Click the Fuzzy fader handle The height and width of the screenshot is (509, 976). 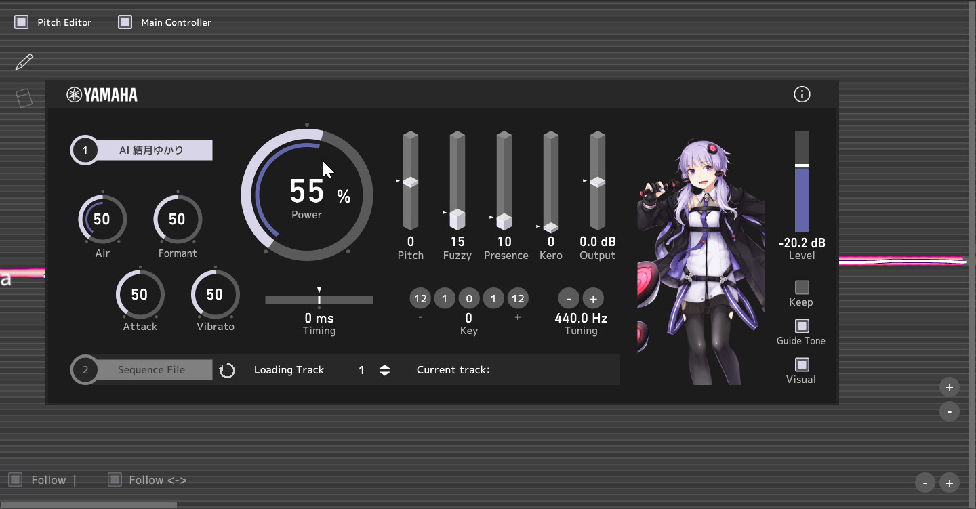(x=457, y=219)
